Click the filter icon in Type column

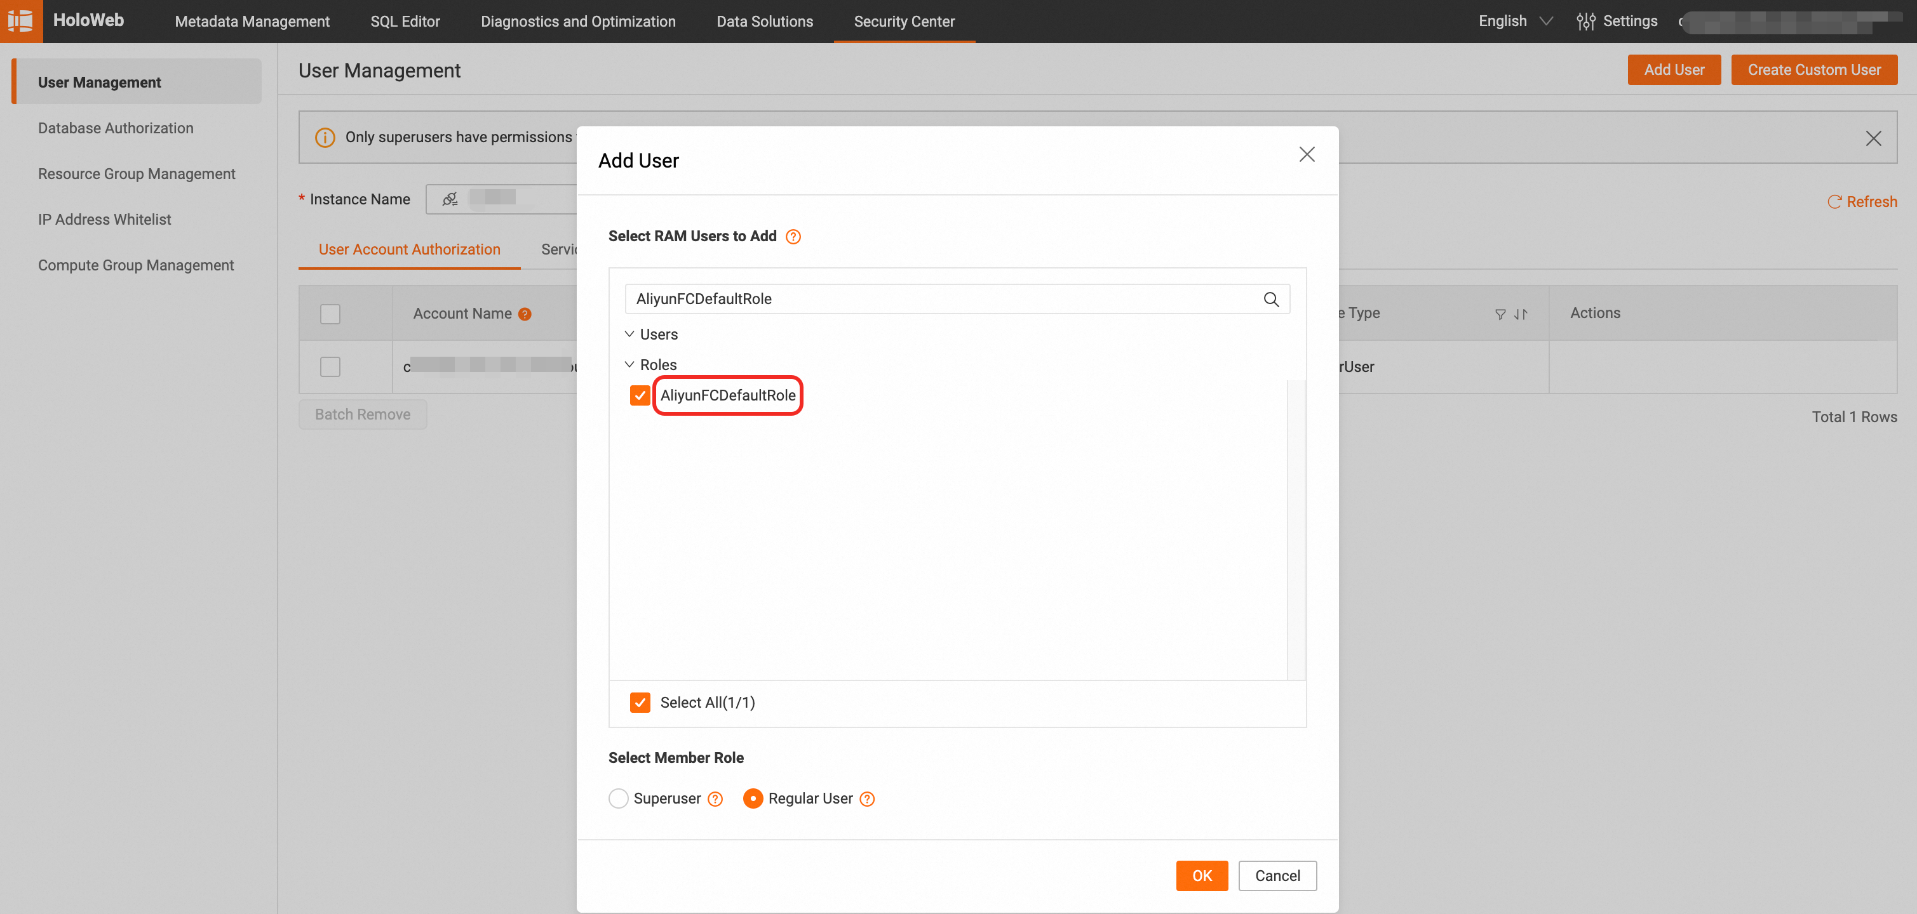click(x=1500, y=314)
